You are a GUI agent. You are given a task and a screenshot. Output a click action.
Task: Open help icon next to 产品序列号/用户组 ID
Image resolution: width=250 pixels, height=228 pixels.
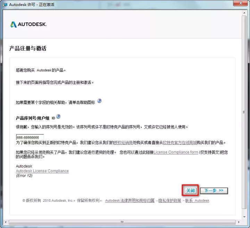pyautogui.click(x=58, y=117)
